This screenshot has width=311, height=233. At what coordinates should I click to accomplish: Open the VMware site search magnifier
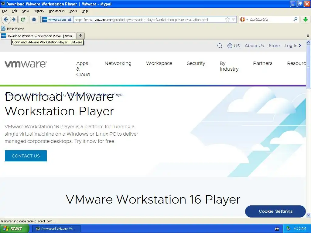220,46
